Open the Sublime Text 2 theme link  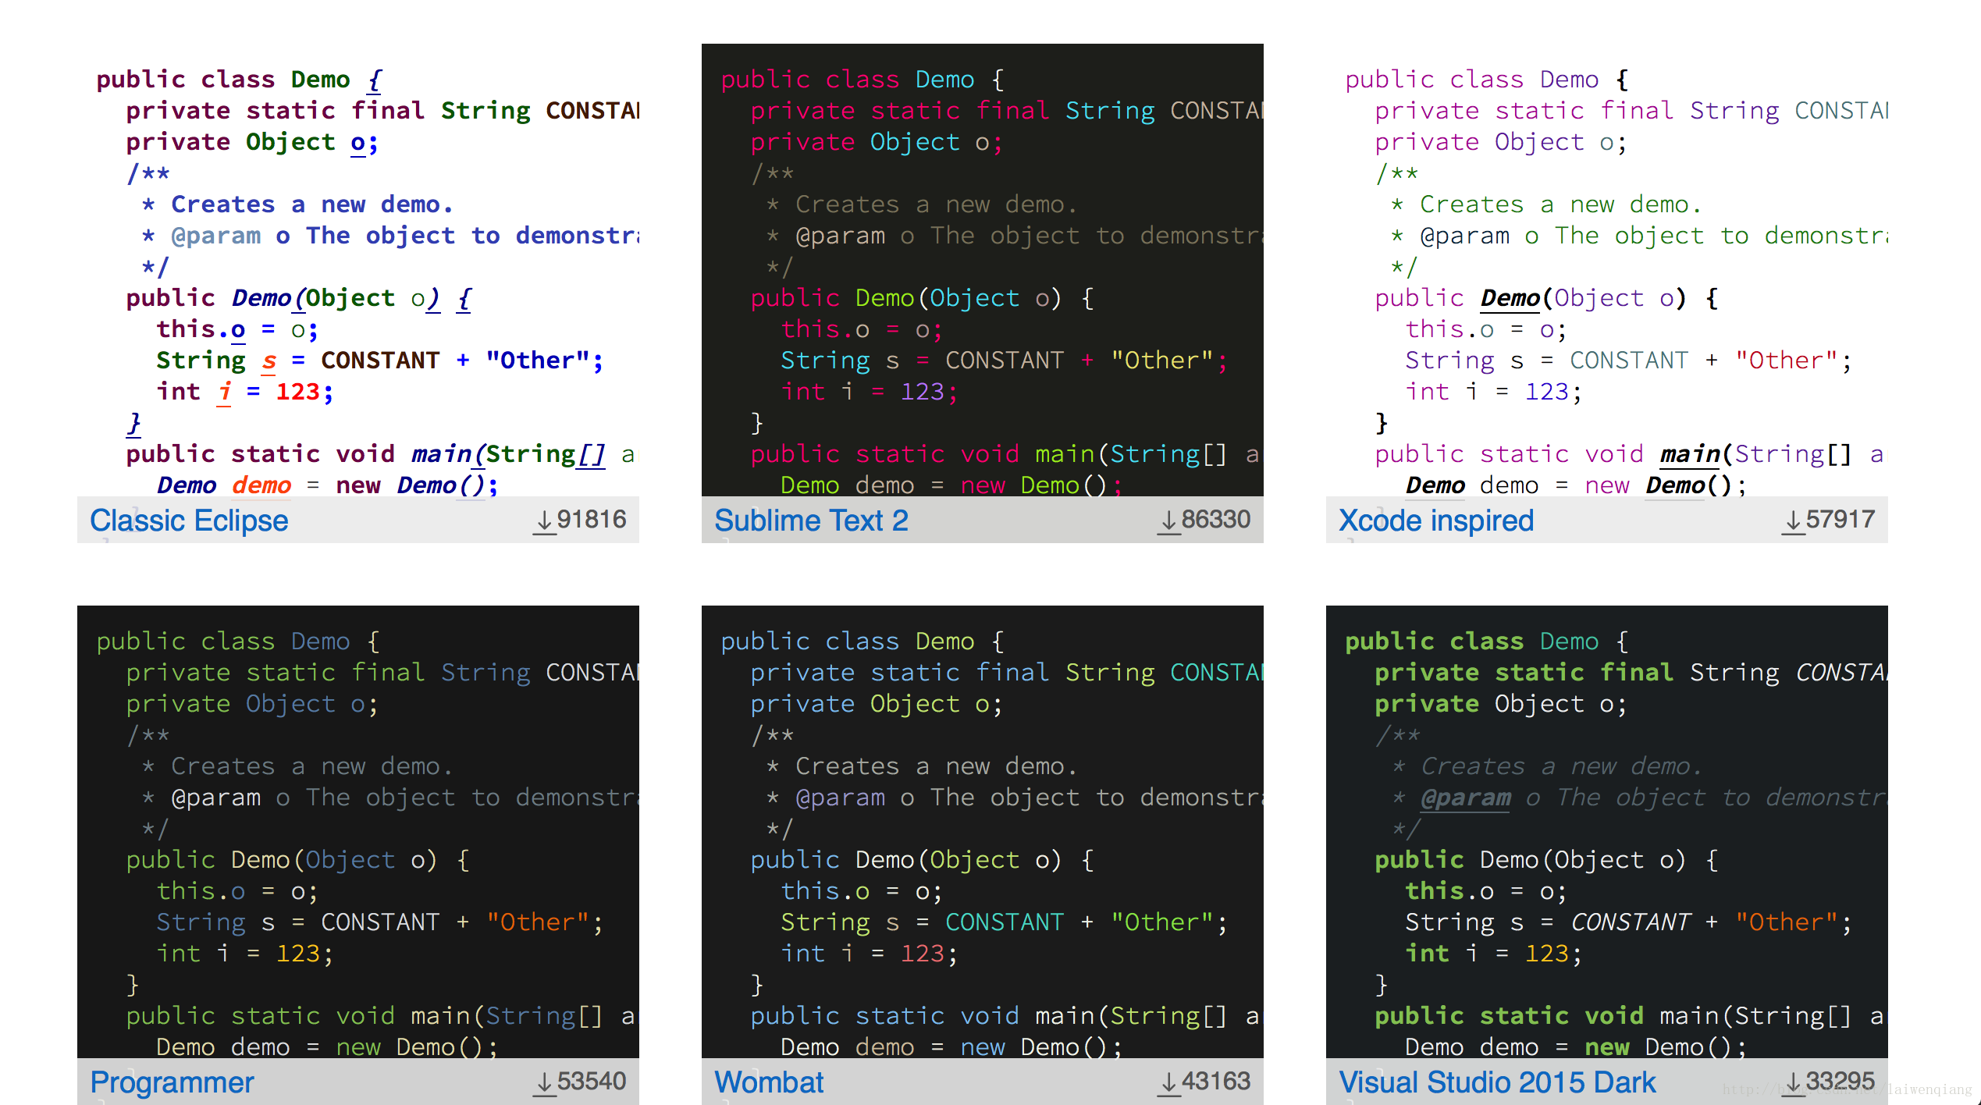(812, 521)
